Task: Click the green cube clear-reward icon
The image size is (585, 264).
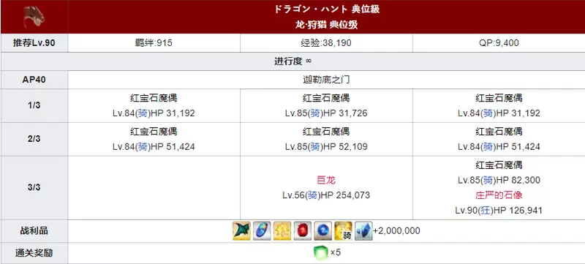Action: (x=321, y=253)
